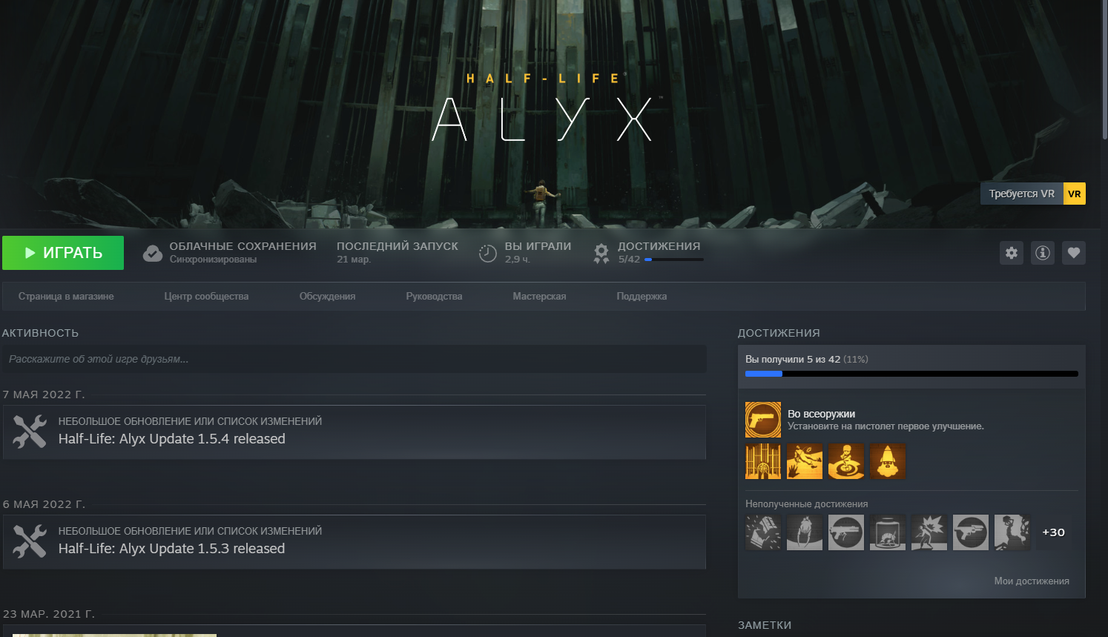The width and height of the screenshot is (1108, 637).
Task: Open first locked achievement icon
Action: pyautogui.click(x=763, y=532)
